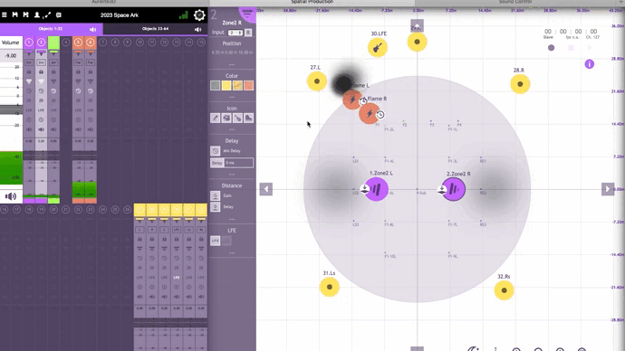Expand the Position section dots
The image size is (625, 351).
232,64
